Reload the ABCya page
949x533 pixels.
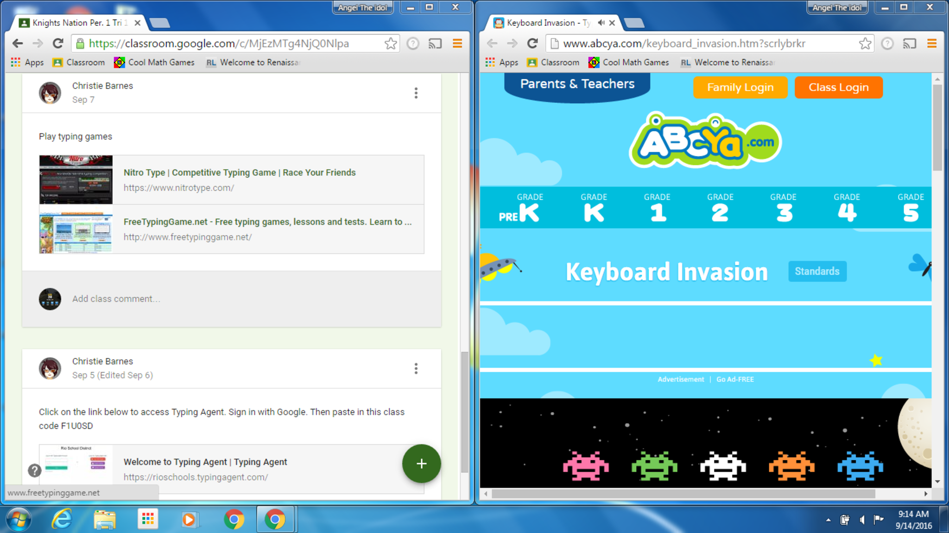pyautogui.click(x=532, y=44)
